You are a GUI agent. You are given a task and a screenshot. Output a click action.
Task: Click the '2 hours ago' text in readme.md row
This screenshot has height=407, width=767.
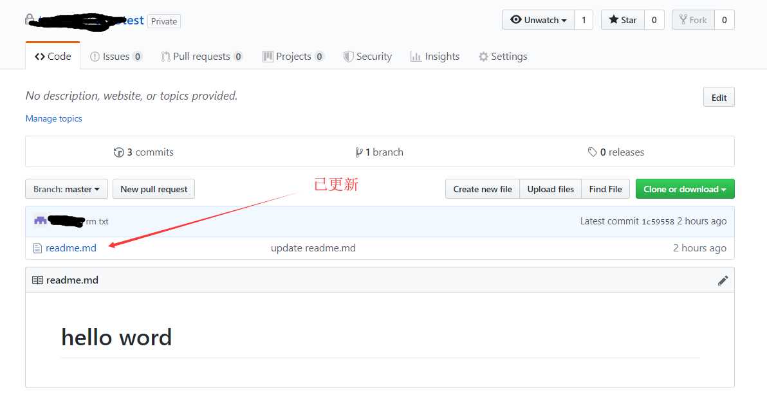coord(699,248)
